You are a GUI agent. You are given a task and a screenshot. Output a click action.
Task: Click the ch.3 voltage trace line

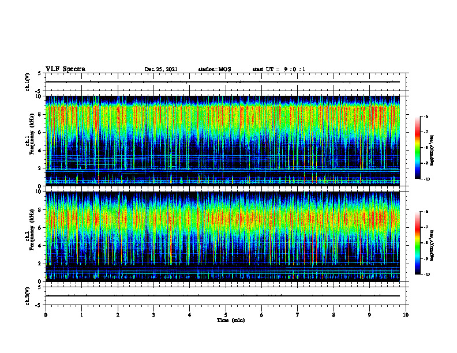[223, 296]
